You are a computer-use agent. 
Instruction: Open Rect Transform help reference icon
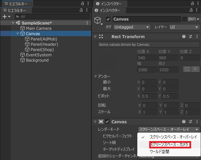[184, 36]
